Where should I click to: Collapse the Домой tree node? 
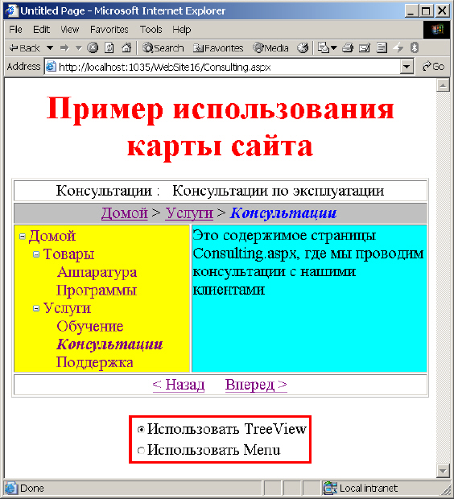click(x=23, y=237)
